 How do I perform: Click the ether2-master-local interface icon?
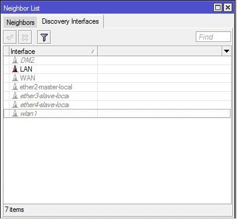[15, 87]
